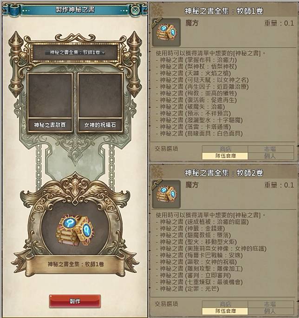The height and width of the screenshot is (318, 299).
Task: Select 隊伍倉庫 option in 牧師1卷 tooltip
Action: 225,156
